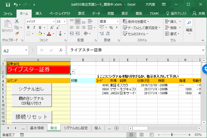Wrap text in the cell

tap(90, 21)
